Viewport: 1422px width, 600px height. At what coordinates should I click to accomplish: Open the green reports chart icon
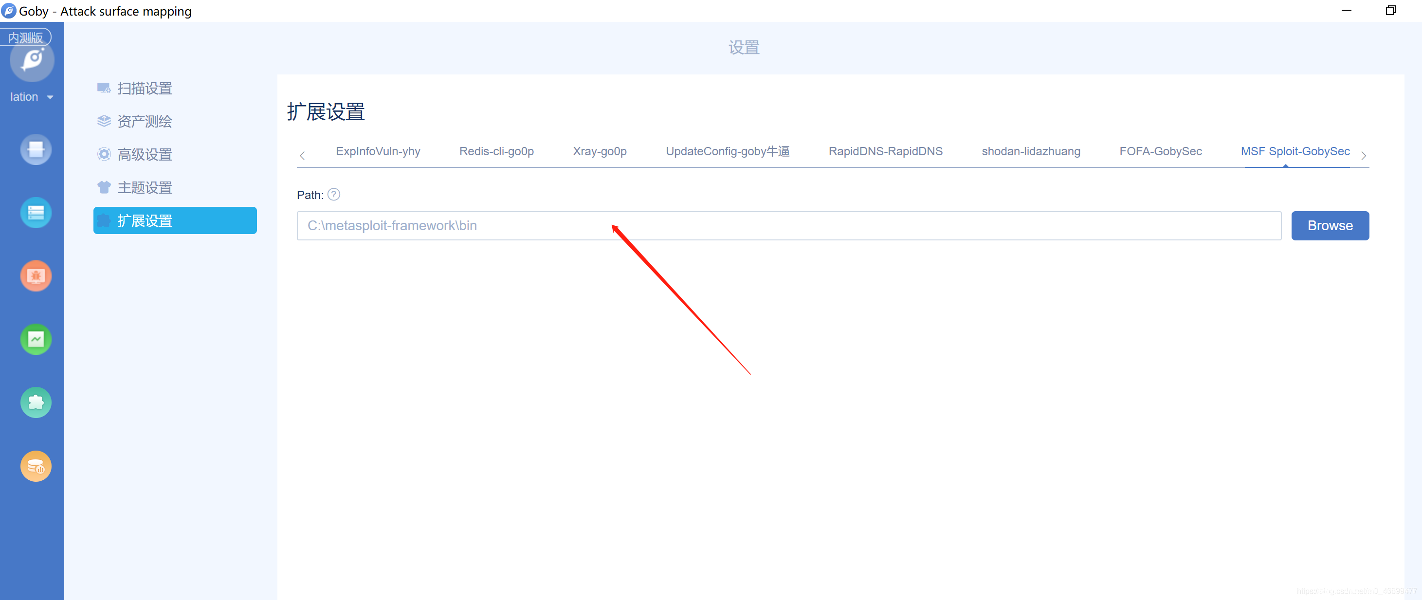point(36,339)
